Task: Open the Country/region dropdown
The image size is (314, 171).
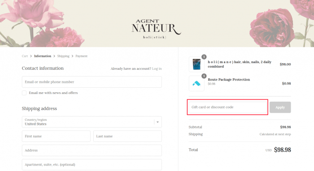Action: [x=92, y=122]
